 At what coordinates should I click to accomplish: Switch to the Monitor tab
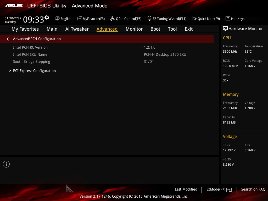(x=134, y=29)
